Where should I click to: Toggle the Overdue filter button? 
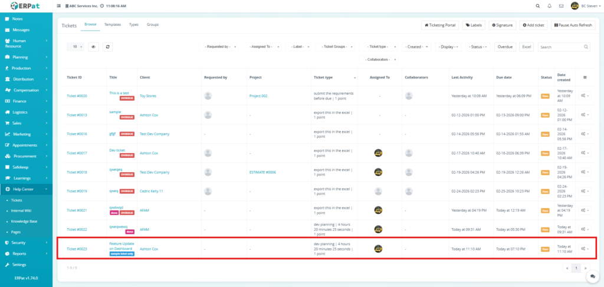click(505, 47)
